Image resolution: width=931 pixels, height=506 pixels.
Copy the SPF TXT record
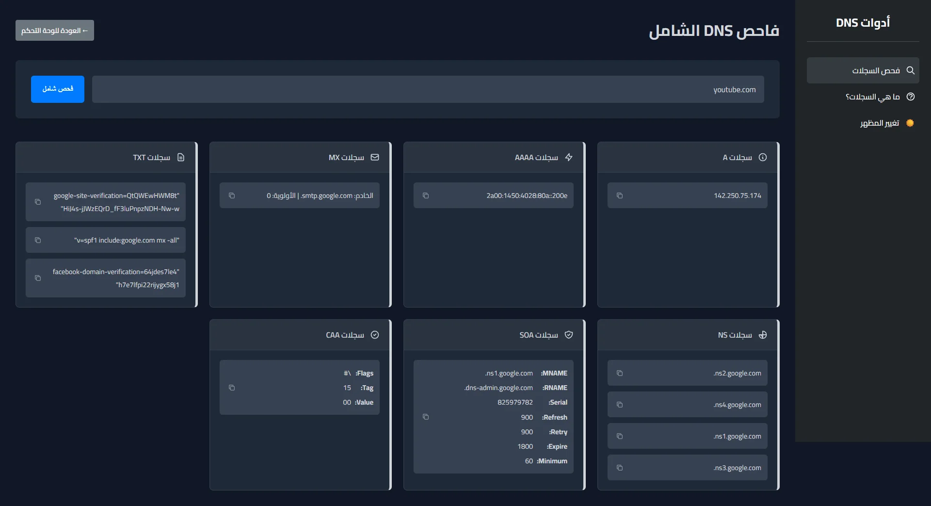[x=37, y=240]
